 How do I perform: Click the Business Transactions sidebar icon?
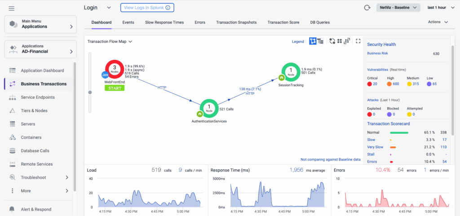pos(12,84)
